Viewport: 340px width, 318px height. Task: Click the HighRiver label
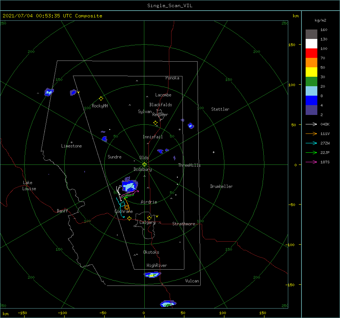(x=157, y=265)
